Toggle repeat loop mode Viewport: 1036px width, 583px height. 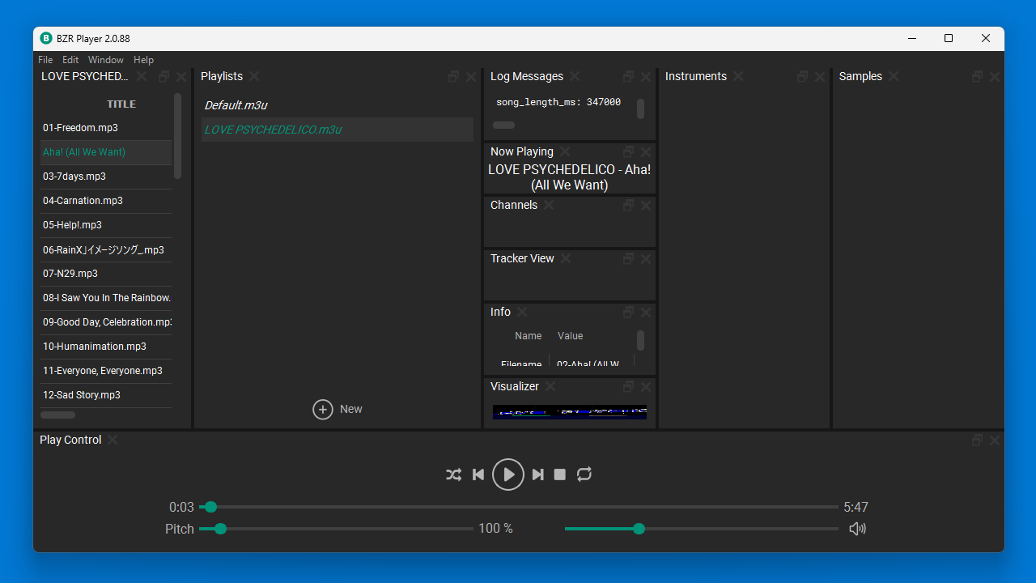(584, 474)
